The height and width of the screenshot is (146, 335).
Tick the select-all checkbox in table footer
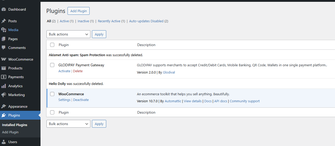coord(52,112)
